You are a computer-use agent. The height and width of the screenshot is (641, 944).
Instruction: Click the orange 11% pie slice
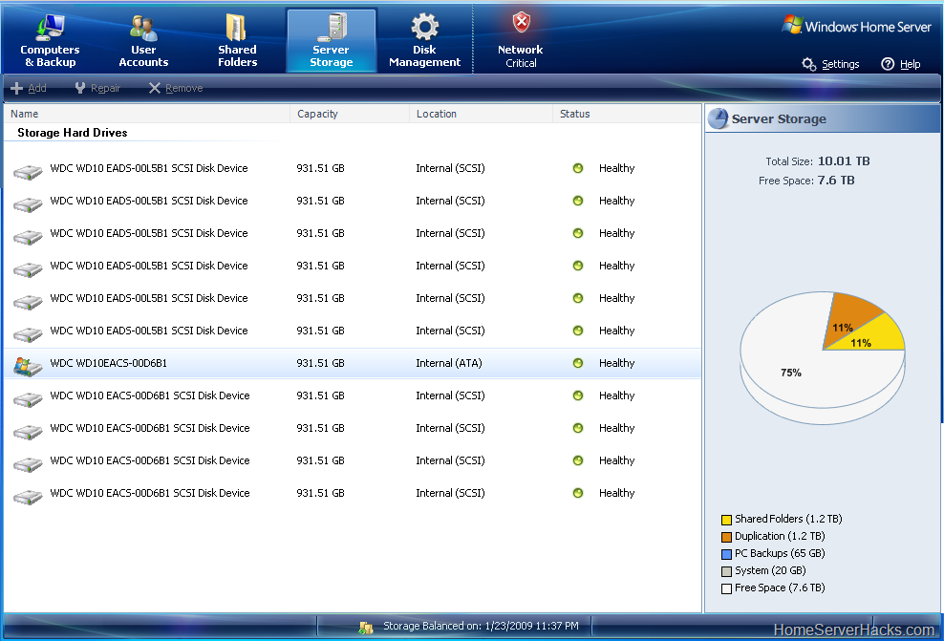click(847, 318)
